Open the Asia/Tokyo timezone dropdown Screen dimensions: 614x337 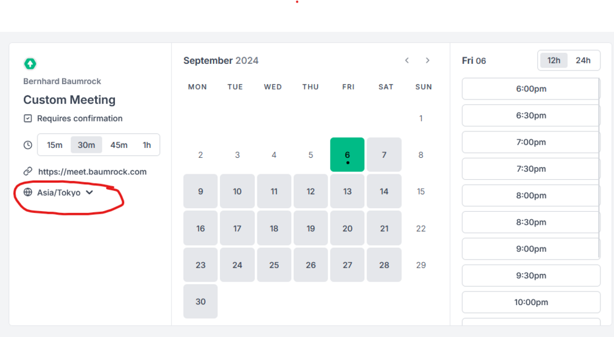59,192
